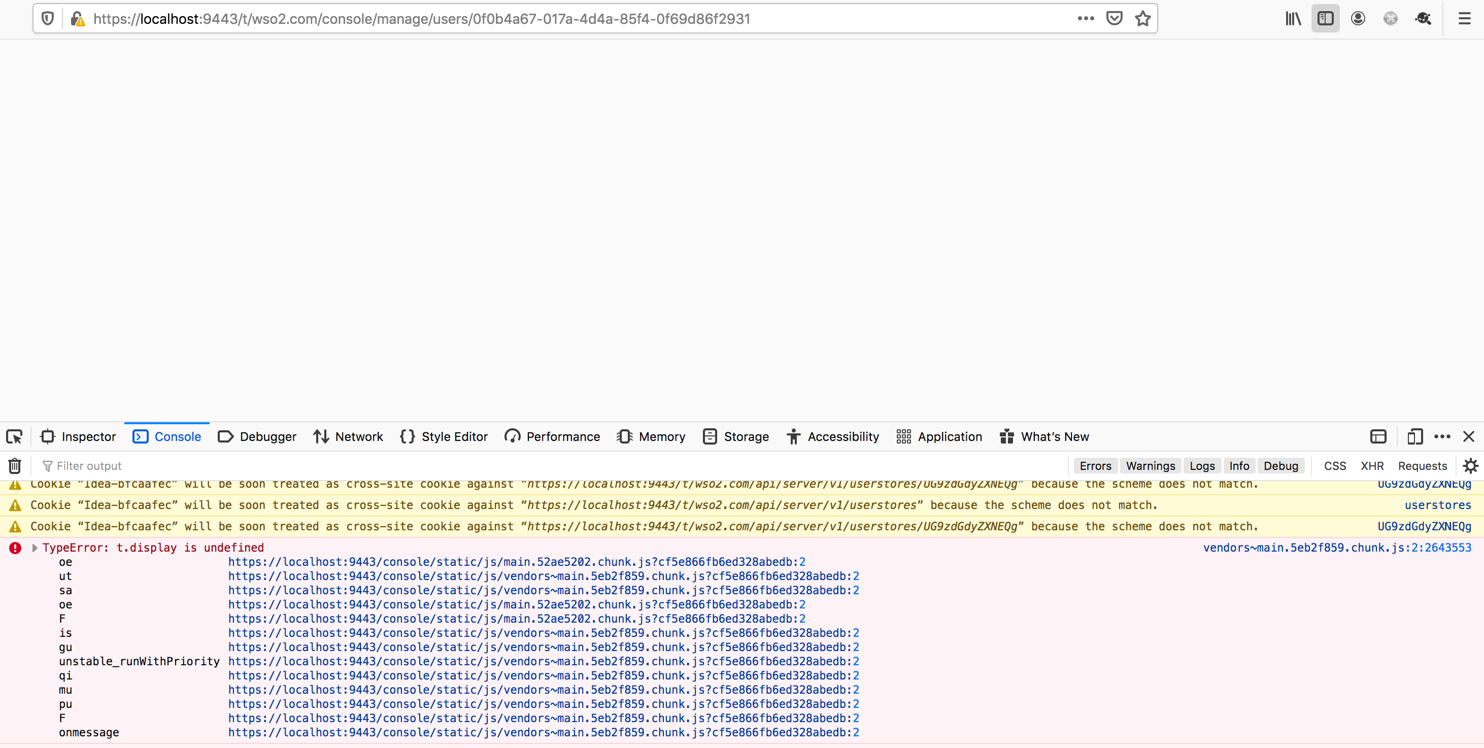Expand the TypeError stack trace arrow
The height and width of the screenshot is (748, 1484).
click(x=35, y=548)
